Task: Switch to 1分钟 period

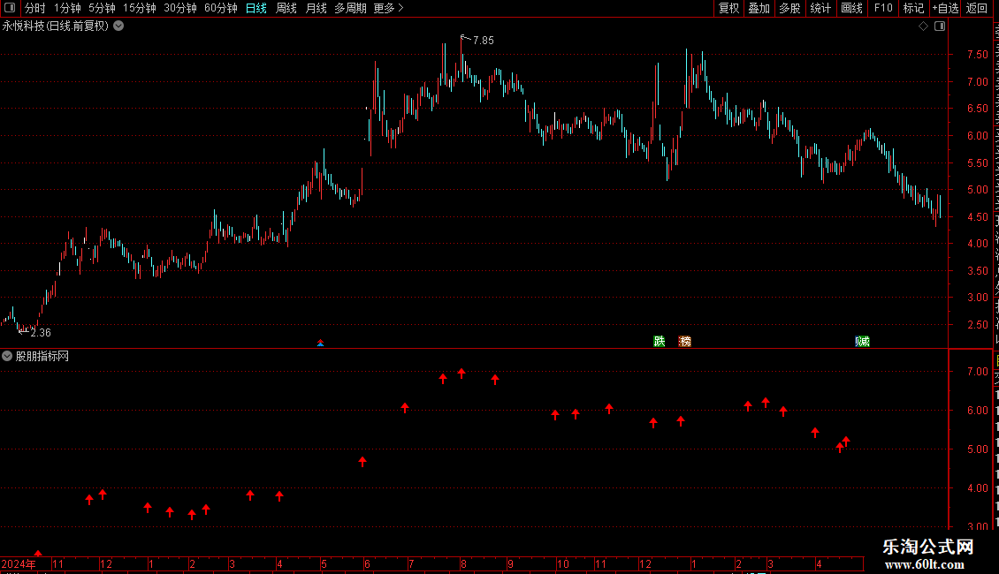Action: [x=67, y=8]
